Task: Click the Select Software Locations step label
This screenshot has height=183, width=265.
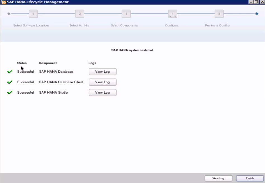Action: [x=31, y=25]
